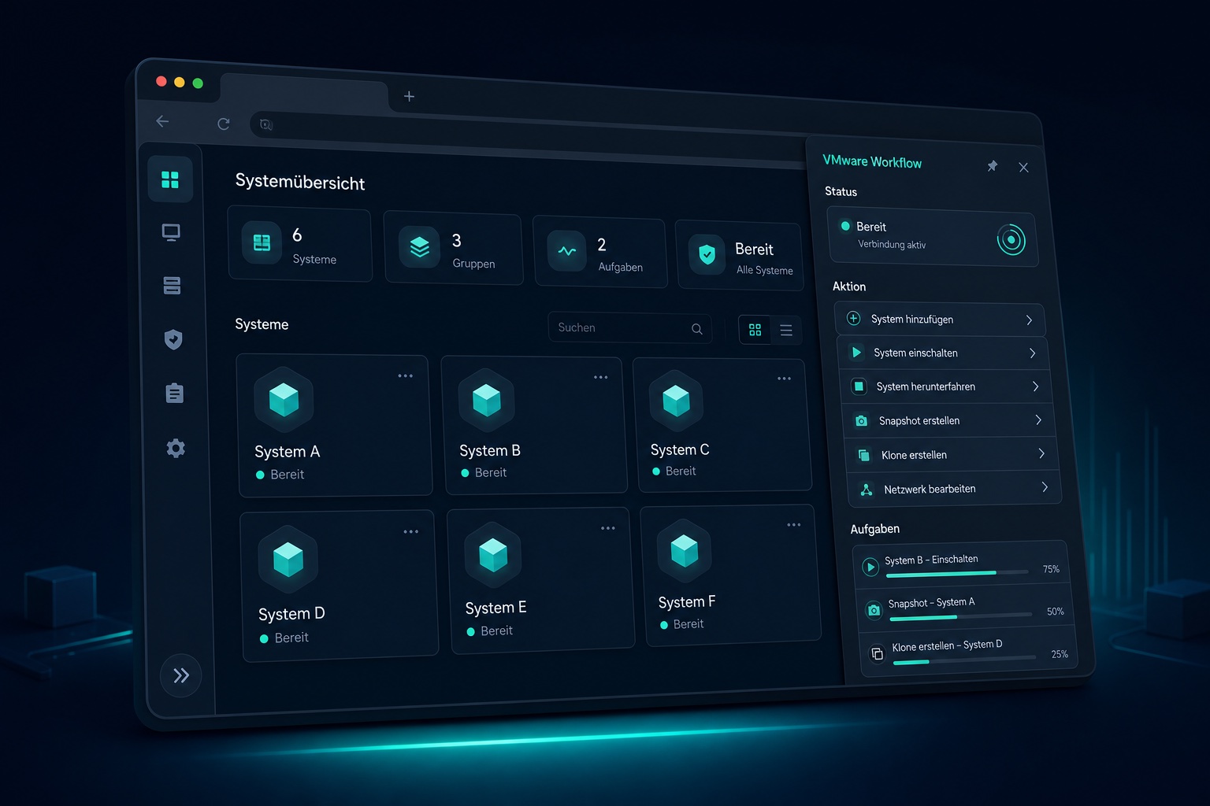Reload the page with refresh icon
The height and width of the screenshot is (806, 1210).
pyautogui.click(x=224, y=124)
